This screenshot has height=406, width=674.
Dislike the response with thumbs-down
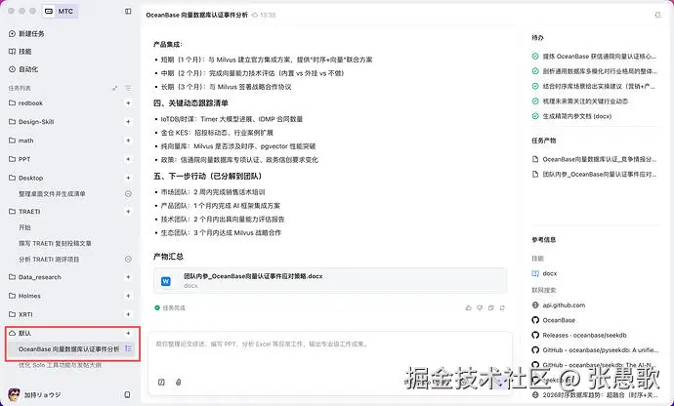(x=480, y=307)
